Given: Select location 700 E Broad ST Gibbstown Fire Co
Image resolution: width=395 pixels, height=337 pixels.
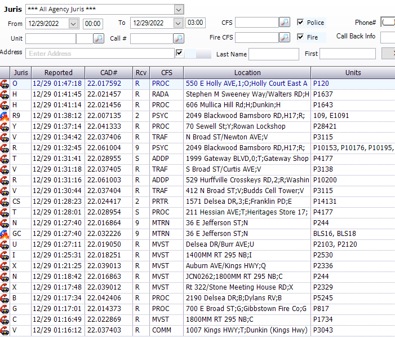Looking at the screenshot, I should click(x=247, y=309).
